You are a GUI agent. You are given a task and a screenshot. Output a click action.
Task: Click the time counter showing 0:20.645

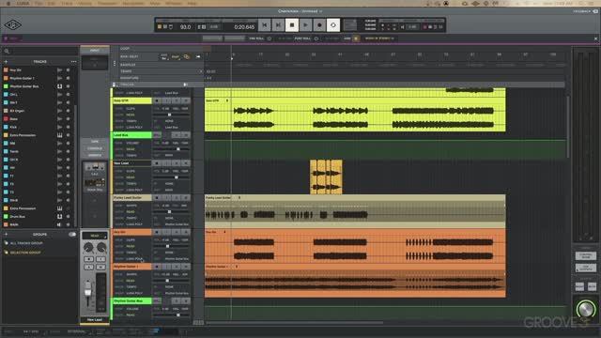(x=244, y=27)
